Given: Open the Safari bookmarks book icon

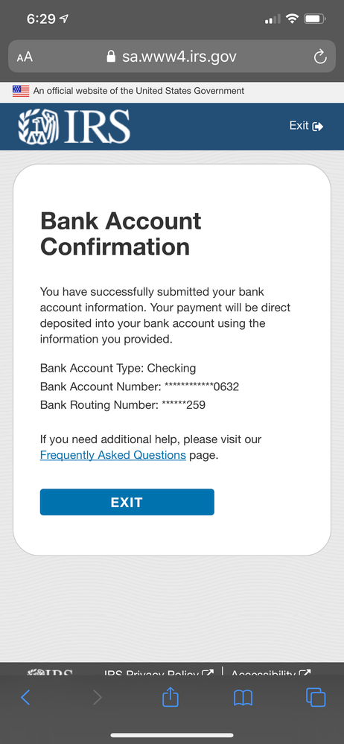Looking at the screenshot, I should click(x=243, y=698).
